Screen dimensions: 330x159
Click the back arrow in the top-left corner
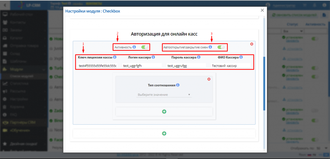(x=5, y=5)
